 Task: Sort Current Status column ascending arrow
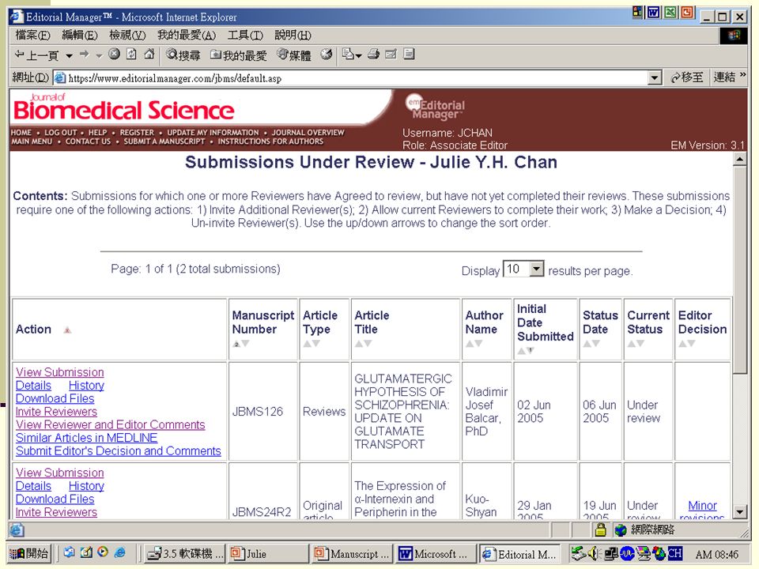(x=632, y=344)
